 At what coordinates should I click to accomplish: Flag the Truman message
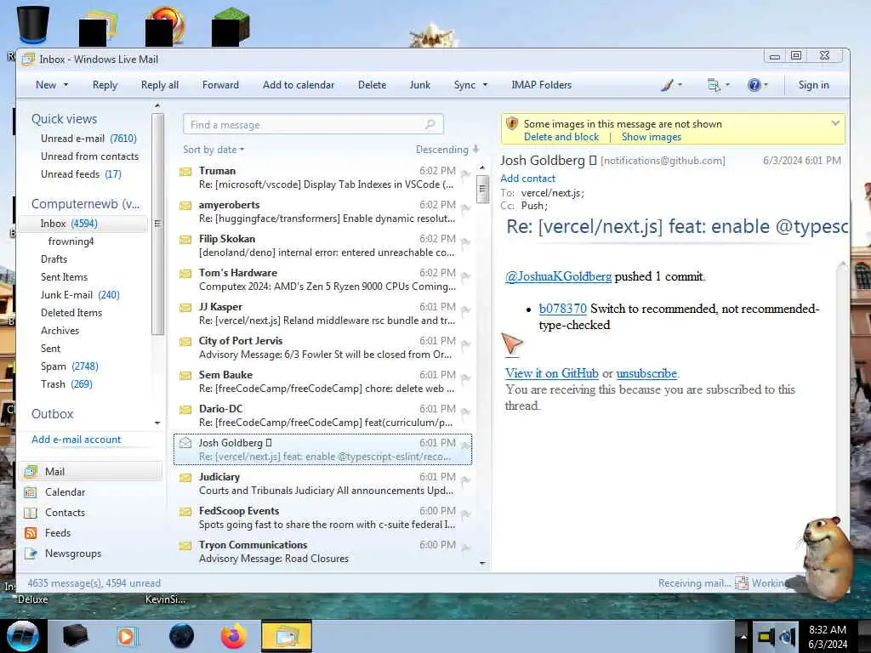tap(466, 175)
